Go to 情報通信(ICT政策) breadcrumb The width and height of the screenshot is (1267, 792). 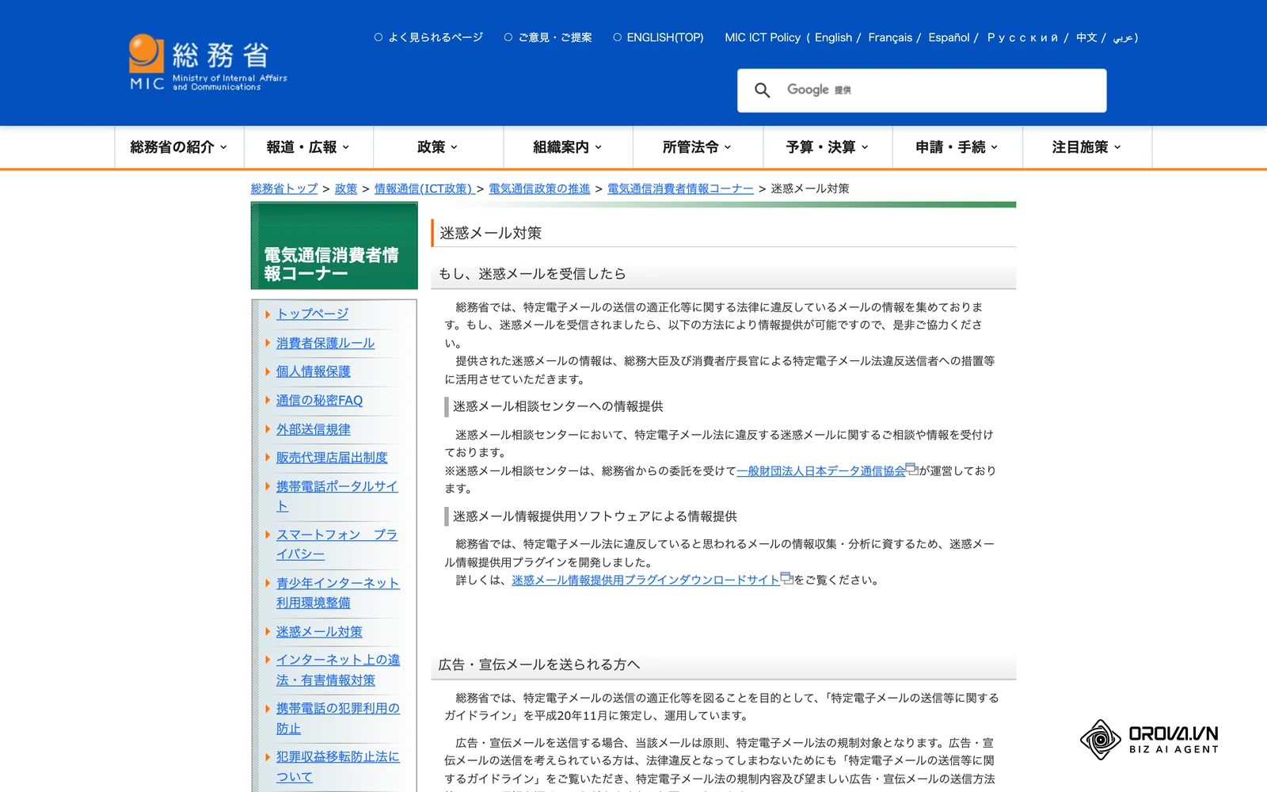click(x=424, y=188)
